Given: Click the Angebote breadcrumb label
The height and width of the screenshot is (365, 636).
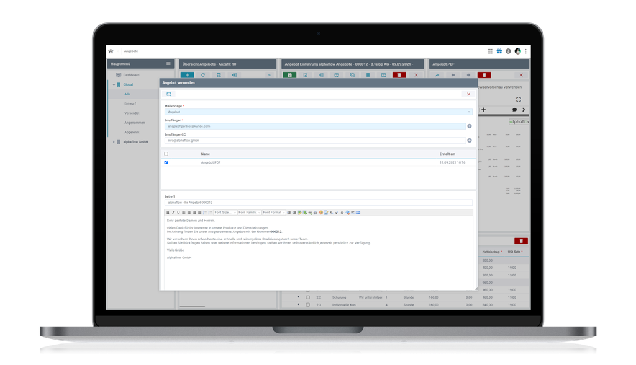Looking at the screenshot, I should [x=131, y=51].
